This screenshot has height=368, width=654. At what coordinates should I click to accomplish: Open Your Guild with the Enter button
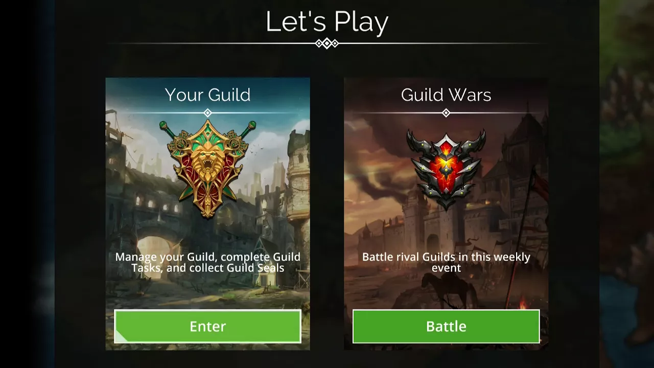pos(207,326)
